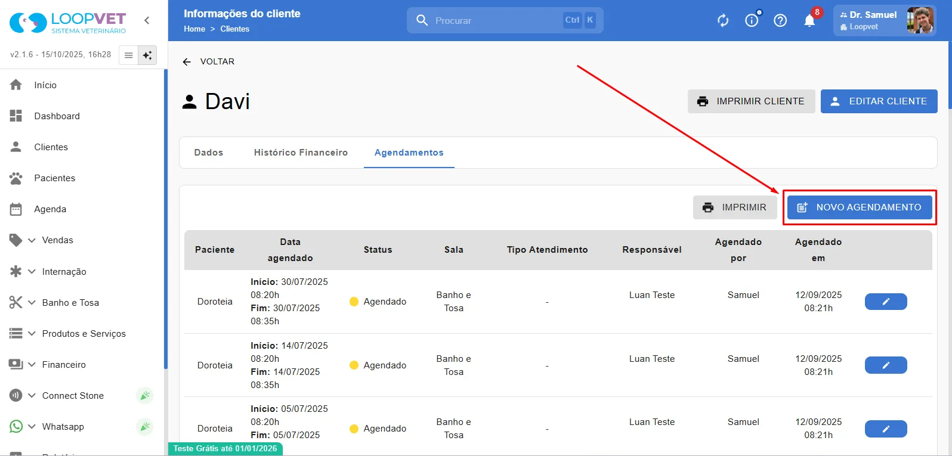Viewport: 952px width, 456px height.
Task: Click the IMPRIMIR CLIENTE button
Action: point(752,101)
